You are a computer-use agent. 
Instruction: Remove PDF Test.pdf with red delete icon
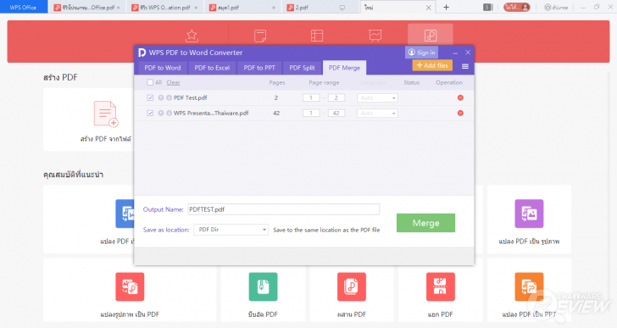tap(460, 97)
